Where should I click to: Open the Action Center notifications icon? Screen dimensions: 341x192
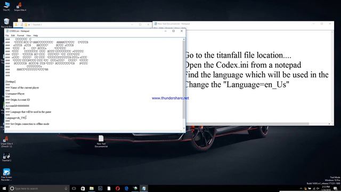tap(335, 188)
